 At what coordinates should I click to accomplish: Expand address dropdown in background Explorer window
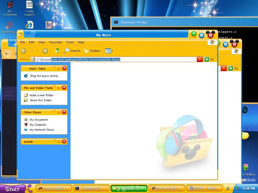point(224,68)
